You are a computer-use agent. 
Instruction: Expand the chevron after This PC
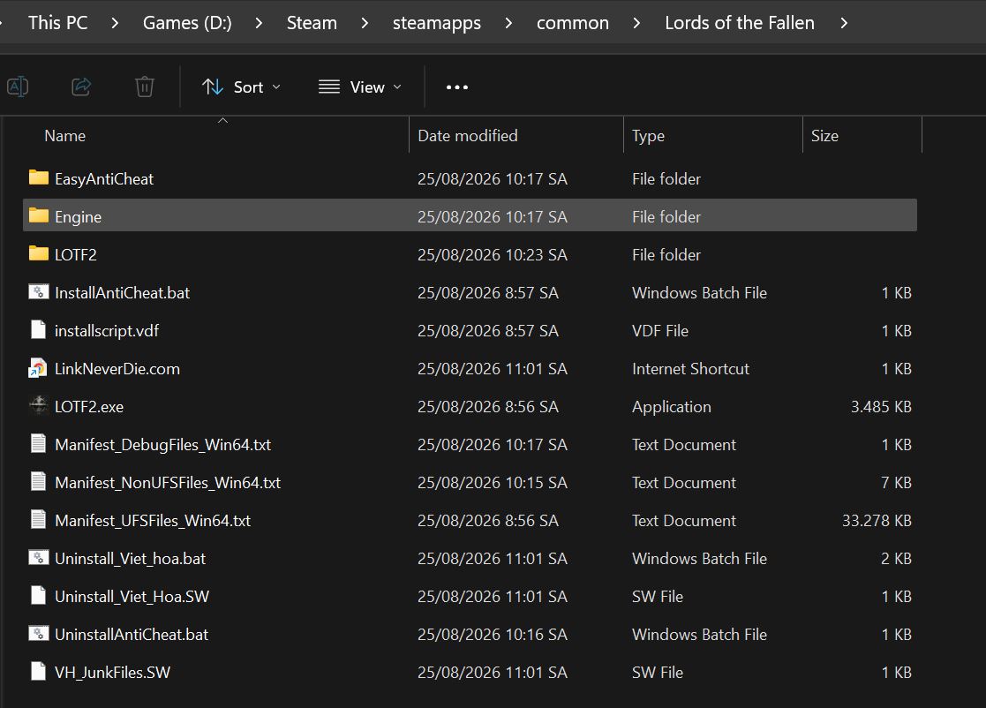(115, 23)
